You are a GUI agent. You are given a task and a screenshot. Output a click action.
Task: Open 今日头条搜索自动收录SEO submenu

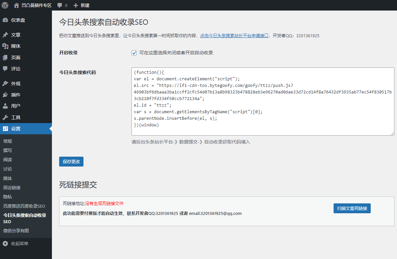tap(25, 219)
